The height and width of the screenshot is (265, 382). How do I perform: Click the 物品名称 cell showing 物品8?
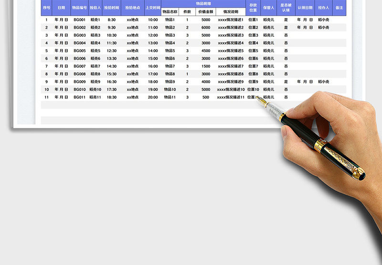170,74
